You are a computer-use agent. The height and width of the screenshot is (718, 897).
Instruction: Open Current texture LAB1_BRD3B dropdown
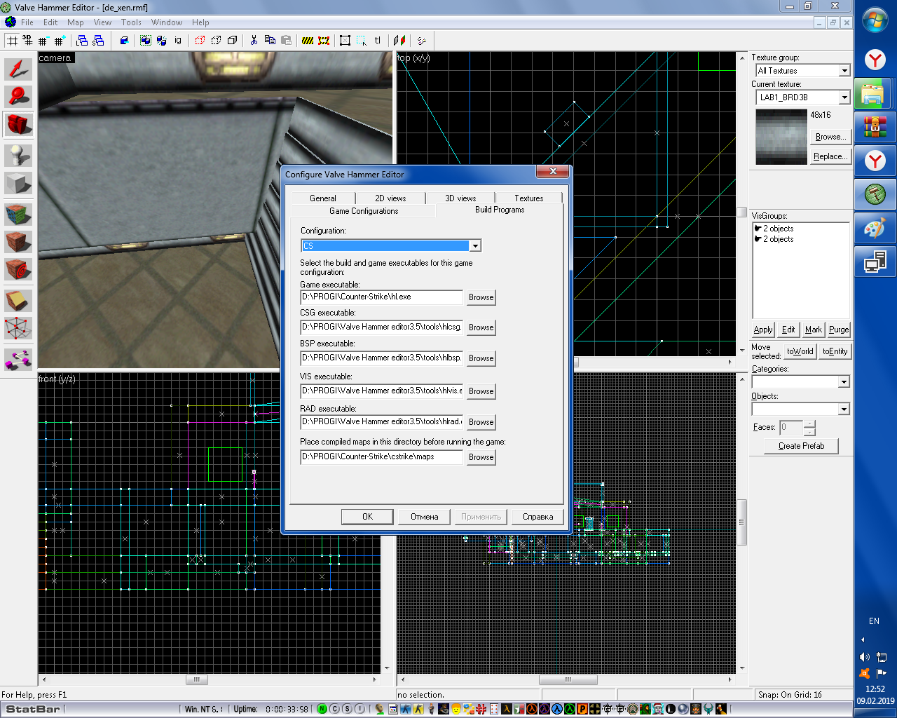[844, 97]
